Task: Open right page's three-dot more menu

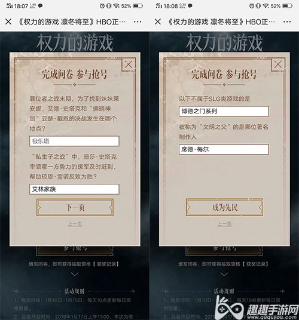Action: click(x=287, y=22)
